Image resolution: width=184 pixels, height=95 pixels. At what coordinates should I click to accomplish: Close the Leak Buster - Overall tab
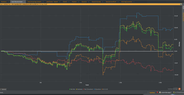[x=60, y=2]
